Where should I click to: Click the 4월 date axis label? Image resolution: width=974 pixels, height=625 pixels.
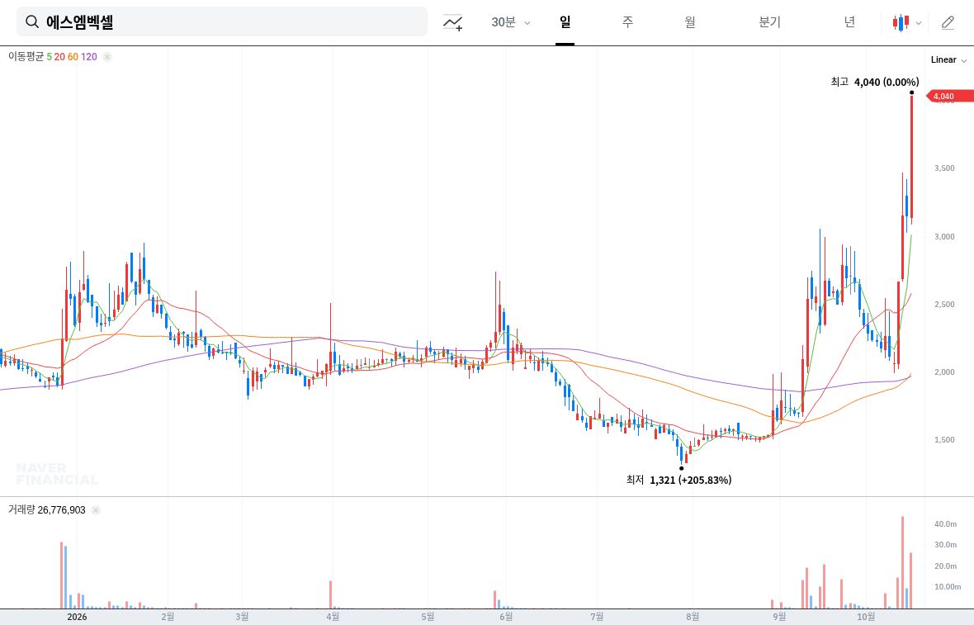(333, 617)
